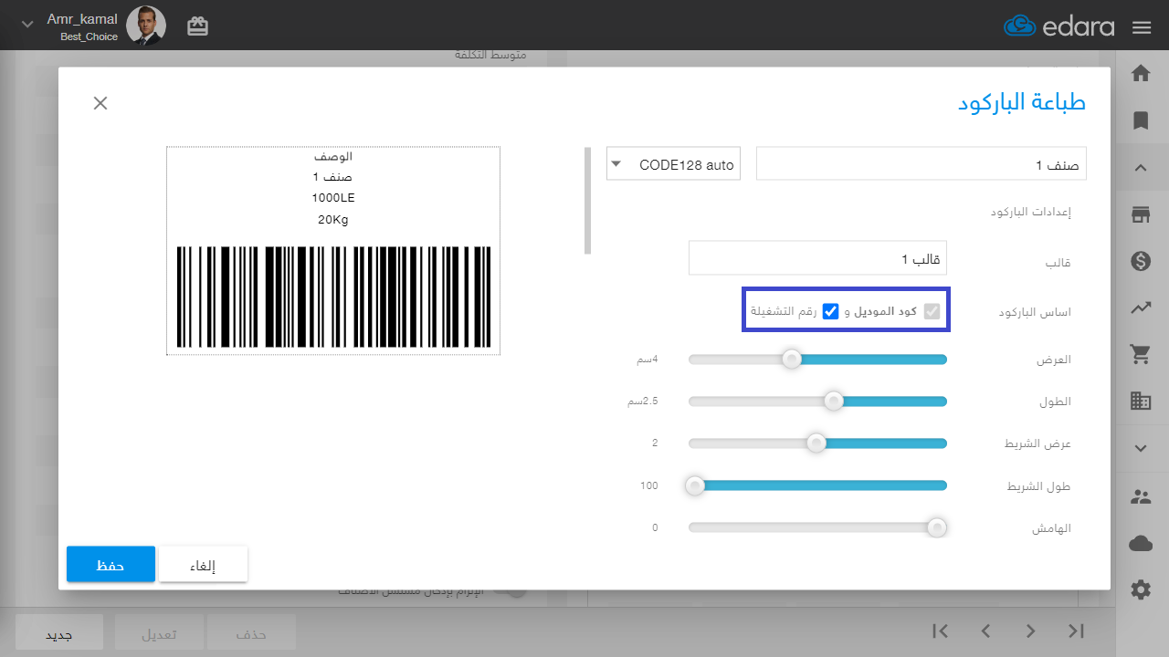Image resolution: width=1169 pixels, height=657 pixels.
Task: Click the صنف 1 item input field
Action: [x=922, y=164]
